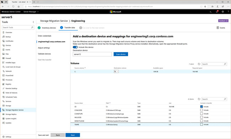Refresh the Volume list
Viewport: 231px width, 139px height.
click(x=199, y=64)
